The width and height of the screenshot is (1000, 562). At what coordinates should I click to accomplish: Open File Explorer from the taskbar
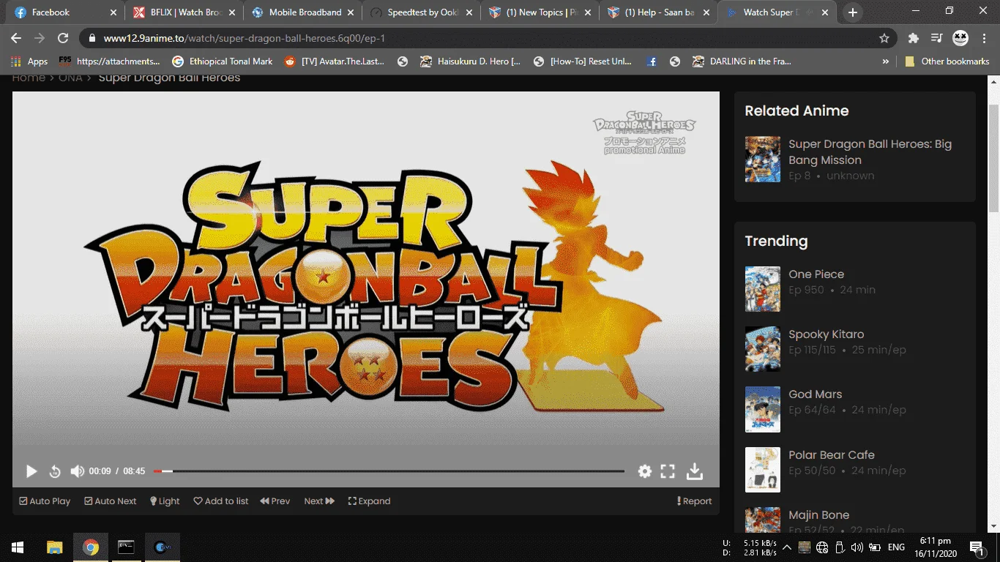55,547
